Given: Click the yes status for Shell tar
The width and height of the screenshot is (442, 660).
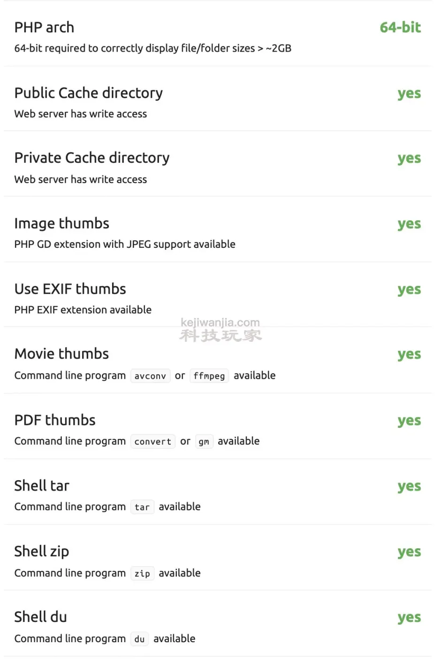Looking at the screenshot, I should [x=409, y=486].
